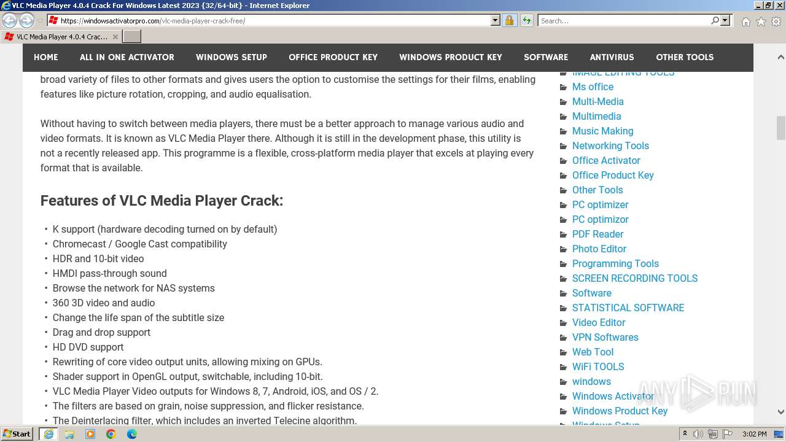Go to HOME in the site menu

click(46, 57)
